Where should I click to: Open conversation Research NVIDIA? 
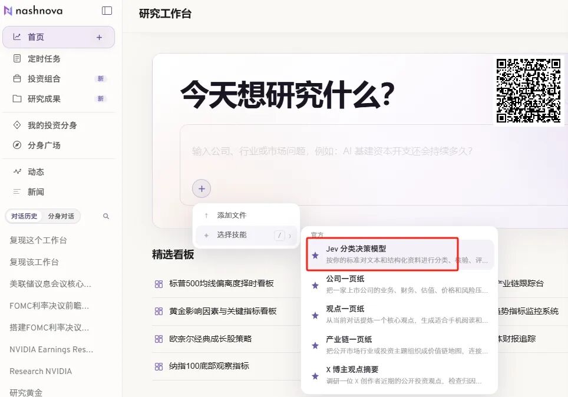click(41, 371)
